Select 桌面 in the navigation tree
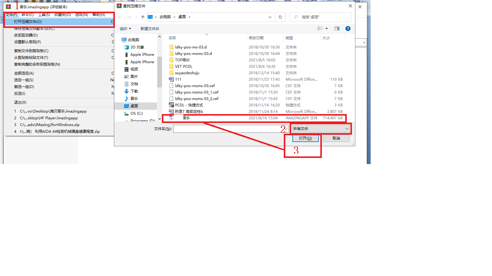 click(134, 106)
